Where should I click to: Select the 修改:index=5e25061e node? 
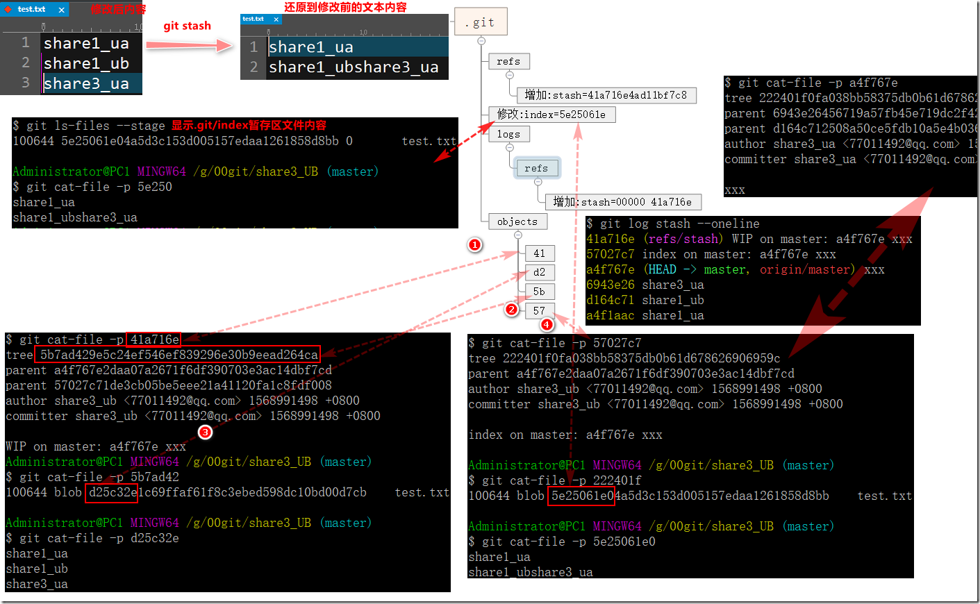551,115
